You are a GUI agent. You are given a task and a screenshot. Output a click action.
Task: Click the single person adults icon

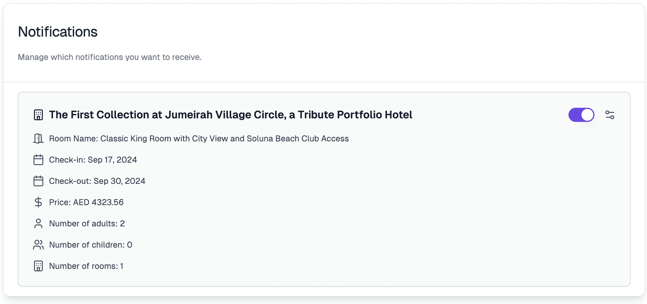38,223
